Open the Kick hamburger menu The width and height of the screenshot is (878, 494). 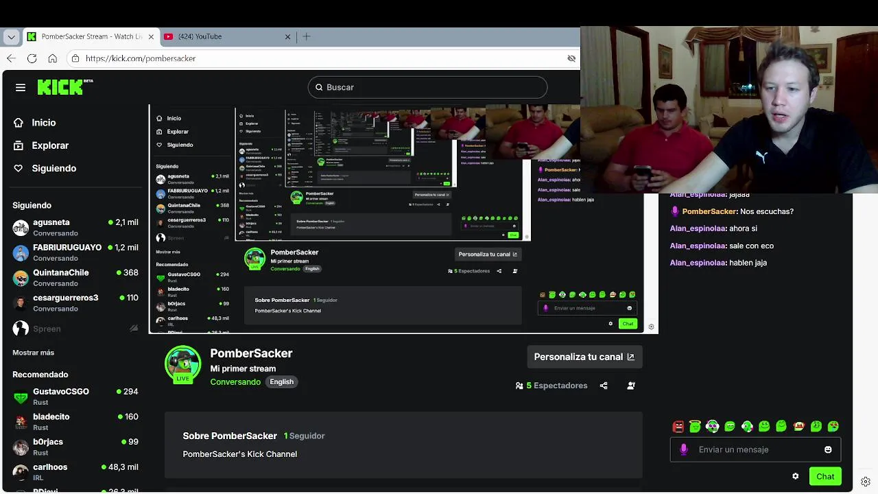[21, 87]
